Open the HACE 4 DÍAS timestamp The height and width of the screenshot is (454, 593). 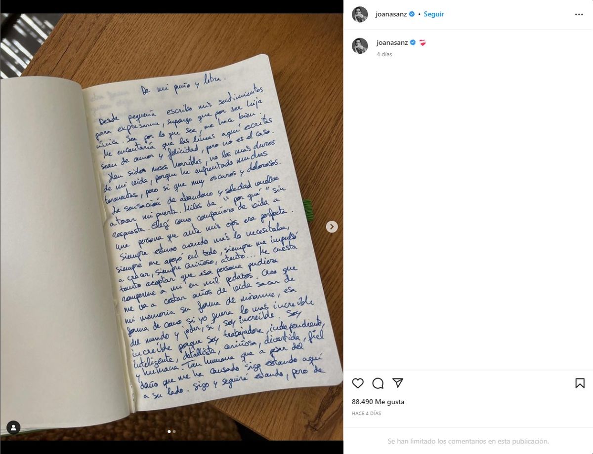366,414
